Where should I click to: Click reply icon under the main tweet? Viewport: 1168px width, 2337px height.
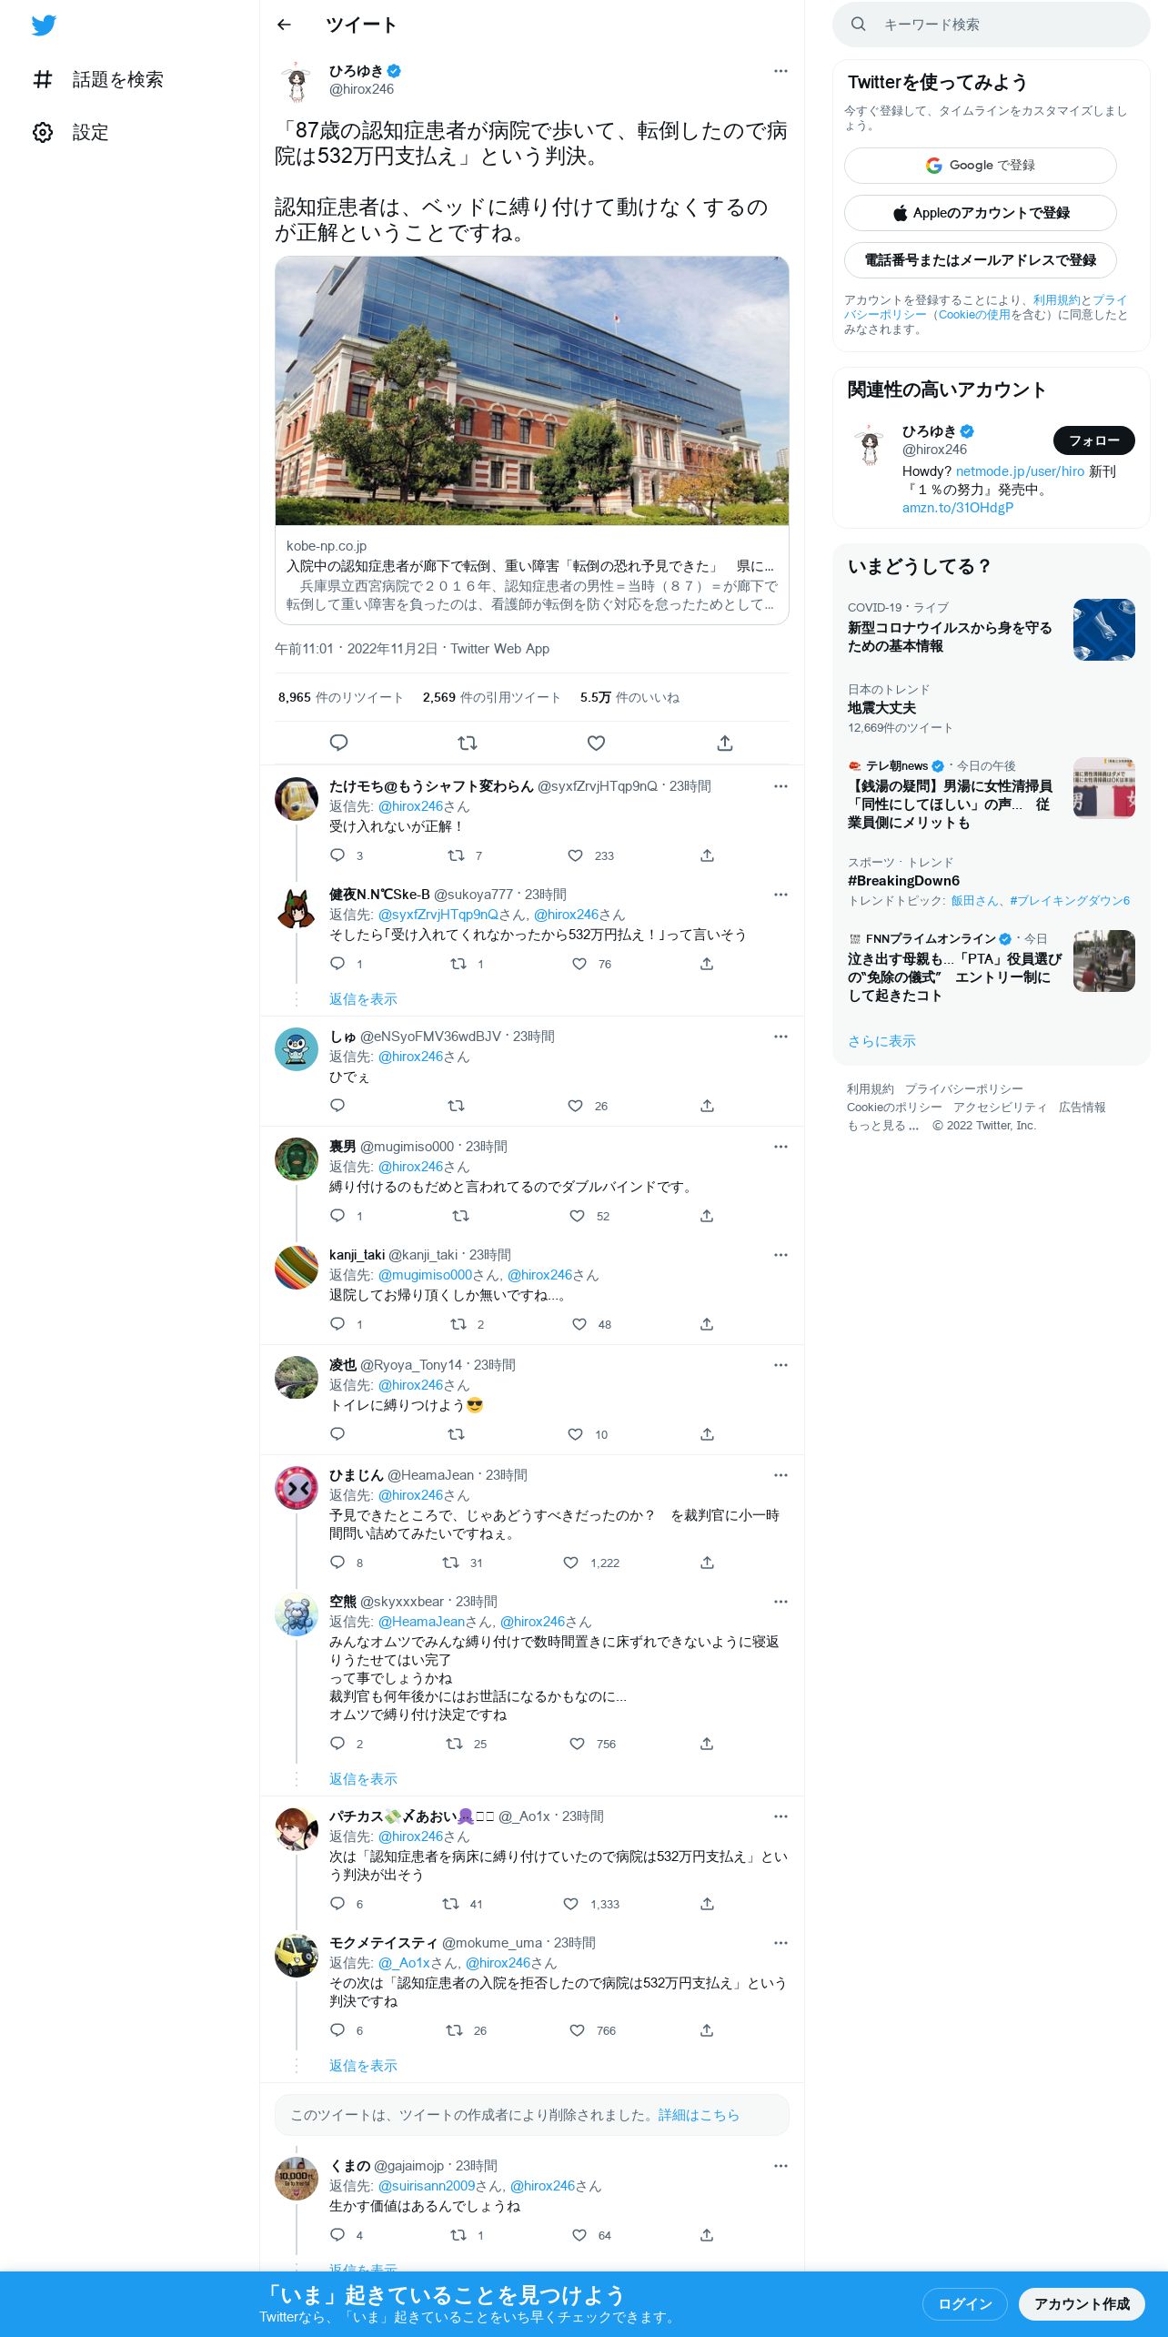[338, 743]
